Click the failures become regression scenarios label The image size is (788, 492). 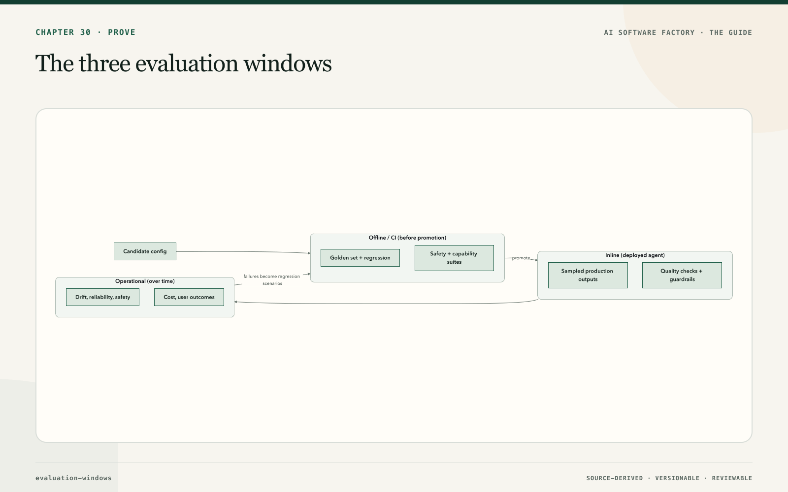272,280
